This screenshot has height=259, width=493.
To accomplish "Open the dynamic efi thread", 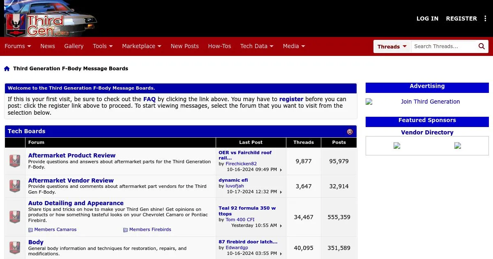I will pos(233,180).
